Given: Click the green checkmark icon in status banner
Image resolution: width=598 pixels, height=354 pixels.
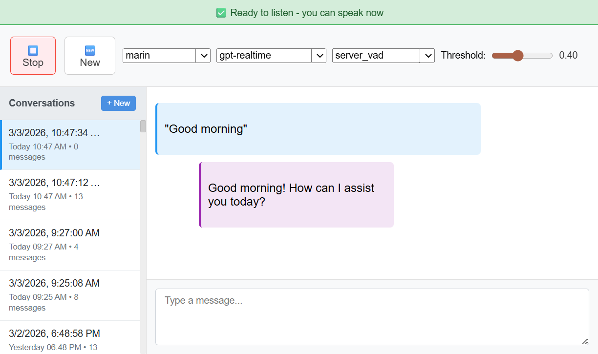Looking at the screenshot, I should coord(221,13).
